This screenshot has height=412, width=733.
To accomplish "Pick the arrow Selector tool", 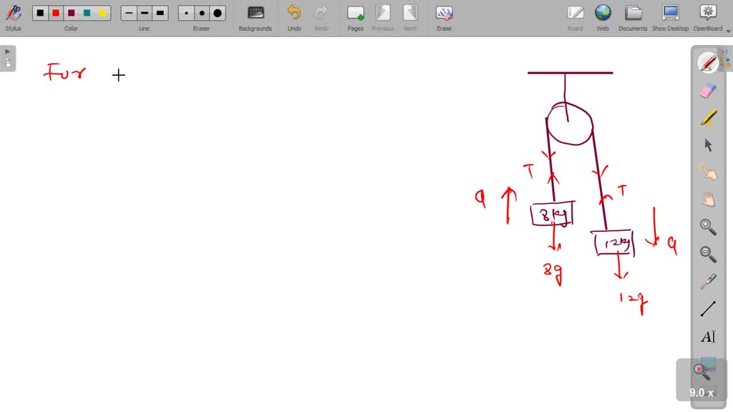I will click(708, 145).
